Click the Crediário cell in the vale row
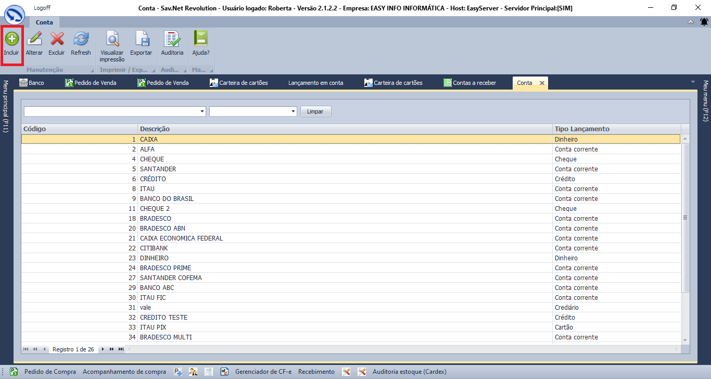 click(x=616, y=307)
